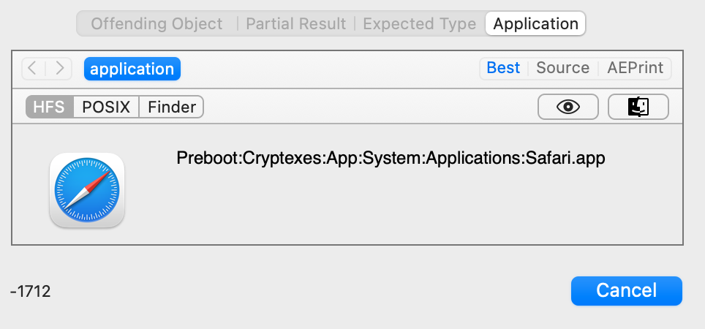Click the Safari.app HFS path text
Image resolution: width=705 pixels, height=329 pixels.
(x=391, y=158)
